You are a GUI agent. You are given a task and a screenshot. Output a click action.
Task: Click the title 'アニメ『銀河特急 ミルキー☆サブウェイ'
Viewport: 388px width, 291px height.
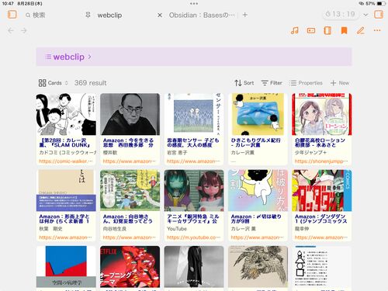click(193, 219)
